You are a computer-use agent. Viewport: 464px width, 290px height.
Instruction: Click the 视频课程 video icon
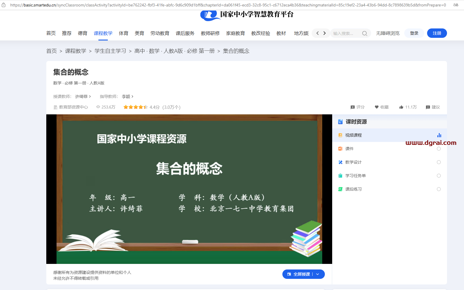[x=340, y=135]
